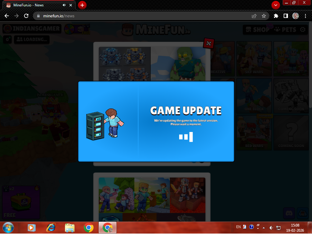Open Chrome extensions puzzle icon

276,16
